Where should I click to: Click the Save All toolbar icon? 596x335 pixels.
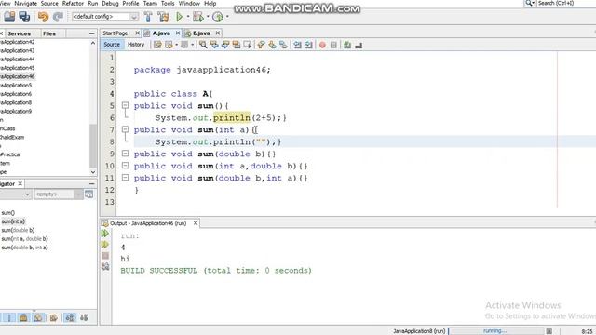tap(25, 17)
